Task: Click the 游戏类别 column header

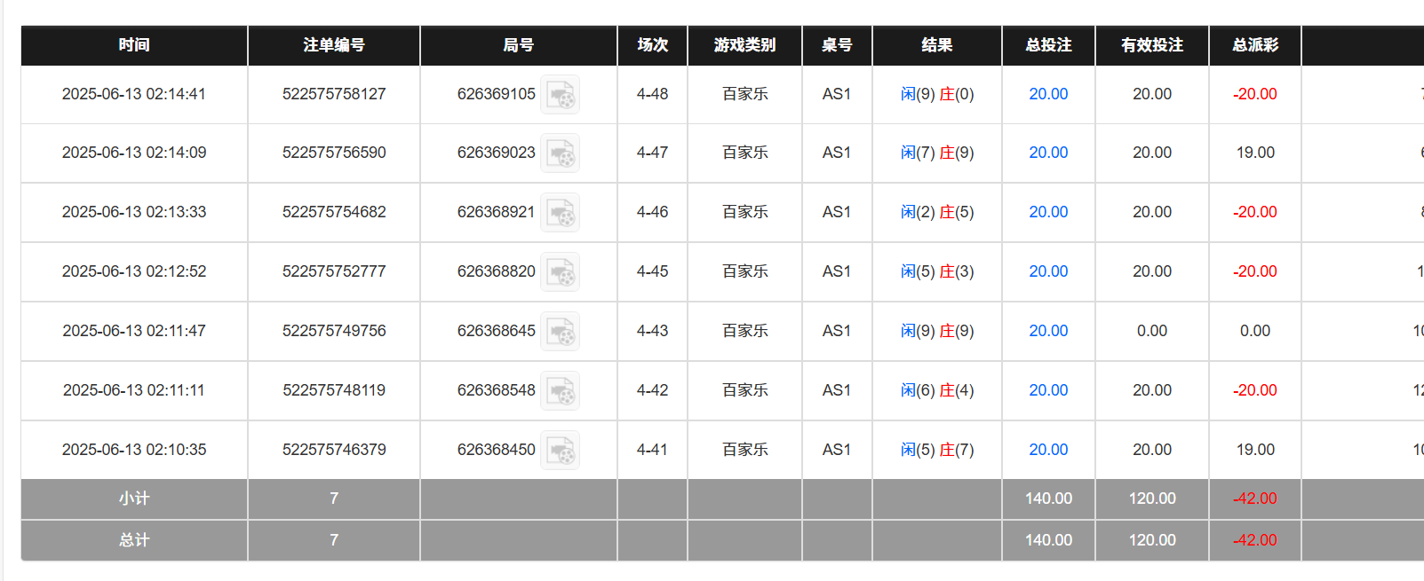Action: [744, 45]
